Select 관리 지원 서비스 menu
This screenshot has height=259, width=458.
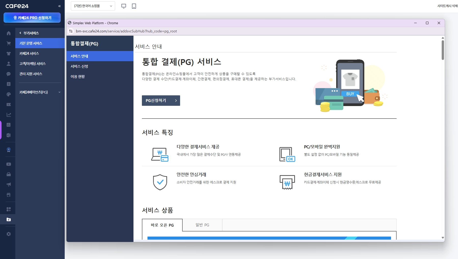40,74
